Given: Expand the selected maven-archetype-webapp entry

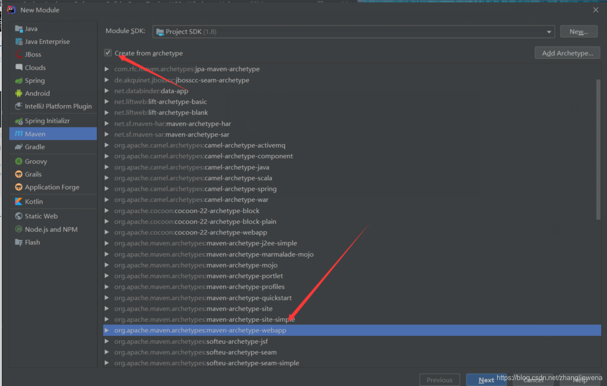Looking at the screenshot, I should pos(106,330).
